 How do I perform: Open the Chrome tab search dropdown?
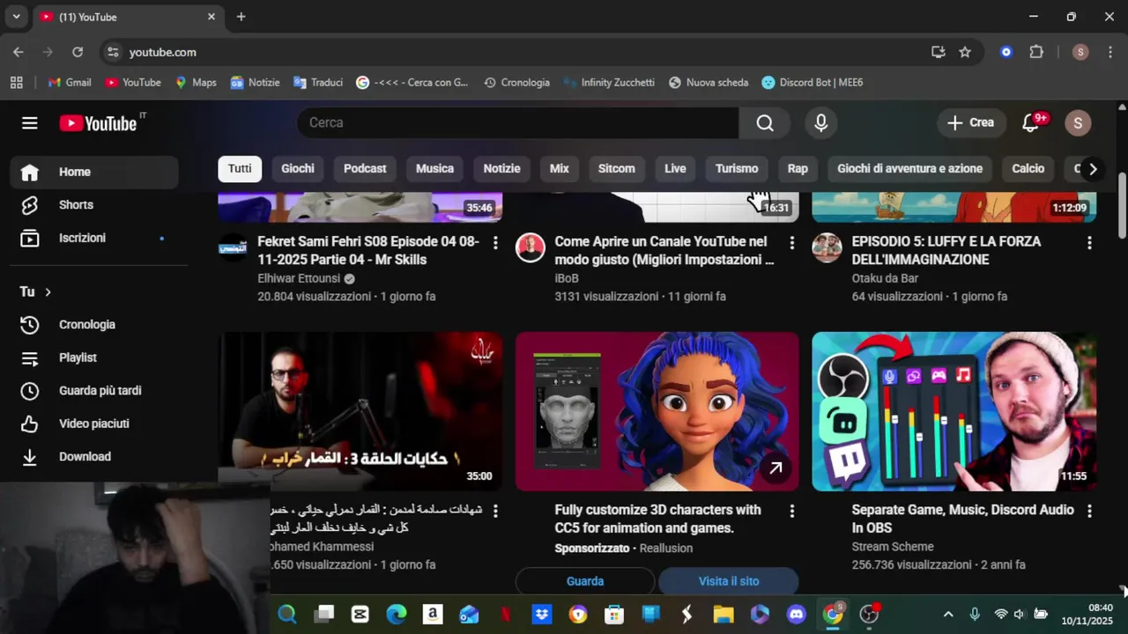(x=16, y=17)
